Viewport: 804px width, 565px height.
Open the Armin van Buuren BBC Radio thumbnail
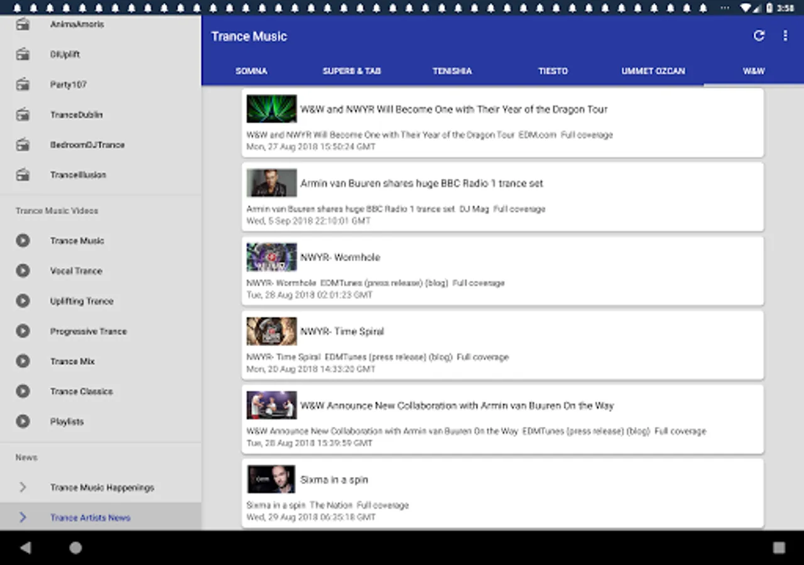tap(271, 183)
